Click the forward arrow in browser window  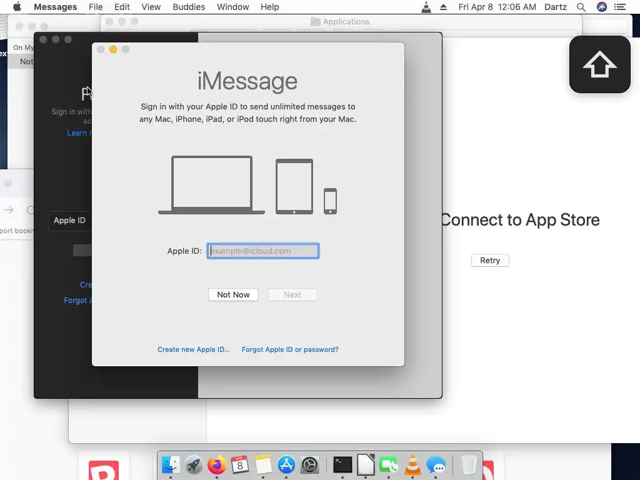pyautogui.click(x=9, y=210)
